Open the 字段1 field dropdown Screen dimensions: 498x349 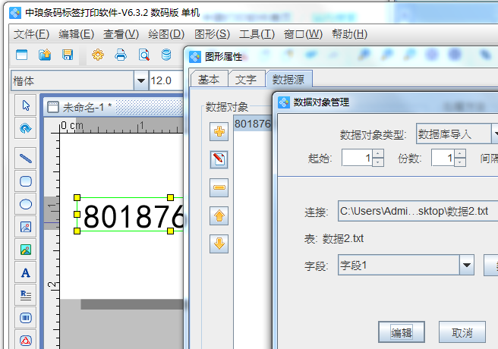coord(467,265)
